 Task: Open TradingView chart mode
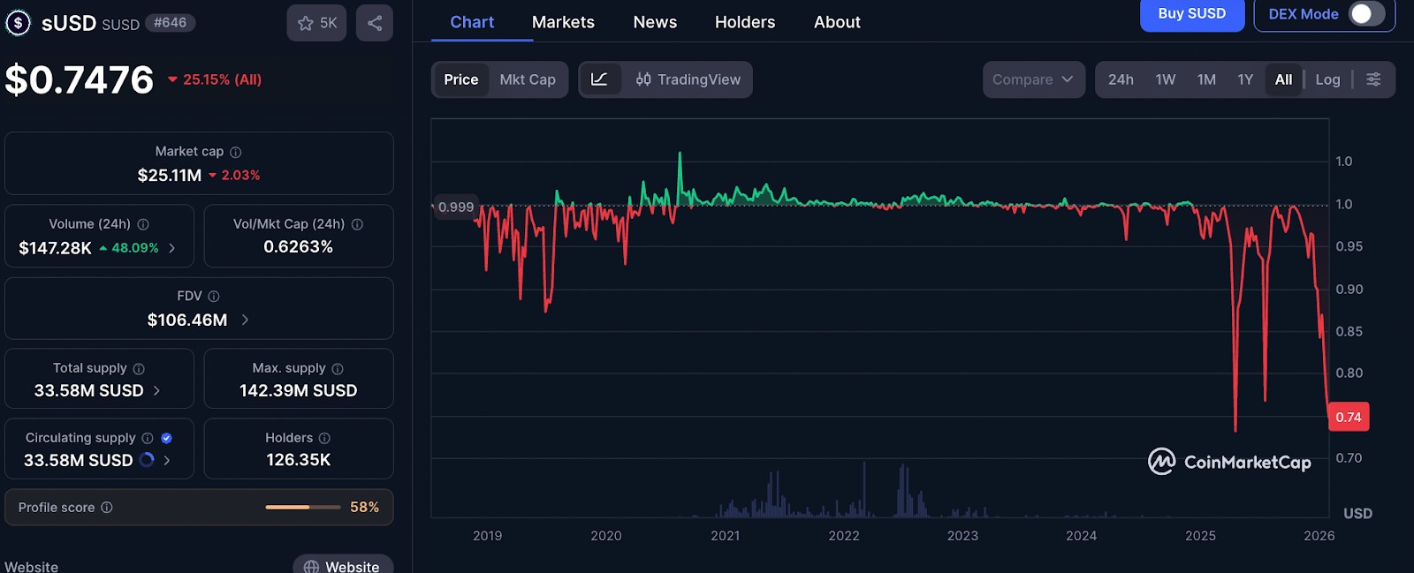pyautogui.click(x=688, y=79)
